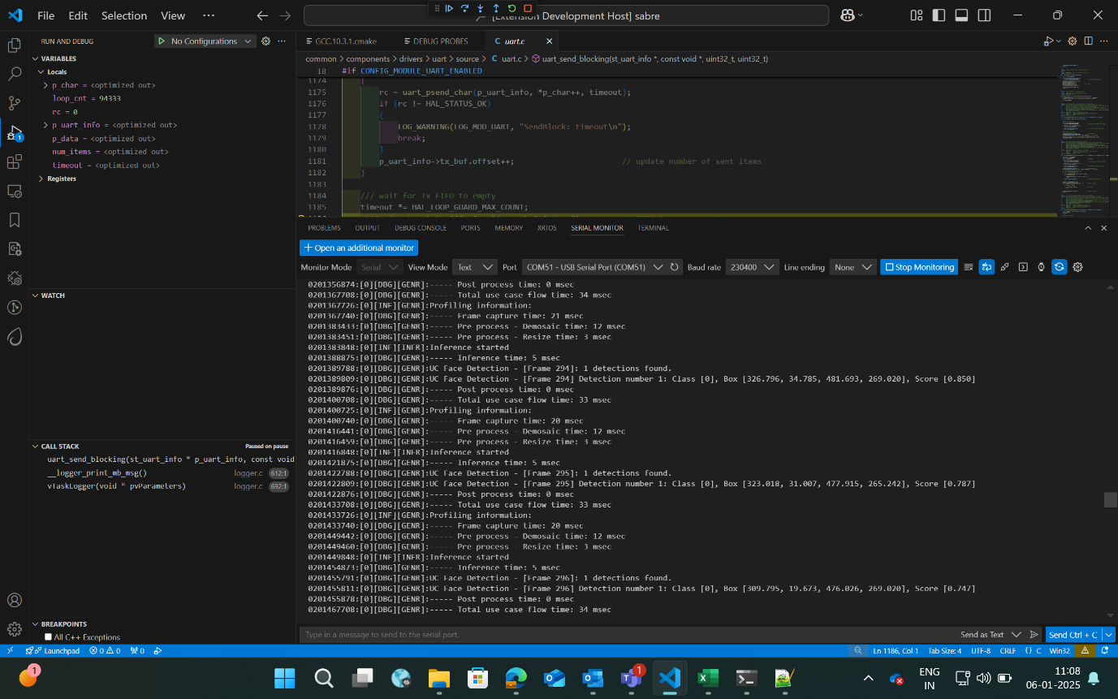Click Stop Monitoring button

[918, 266]
